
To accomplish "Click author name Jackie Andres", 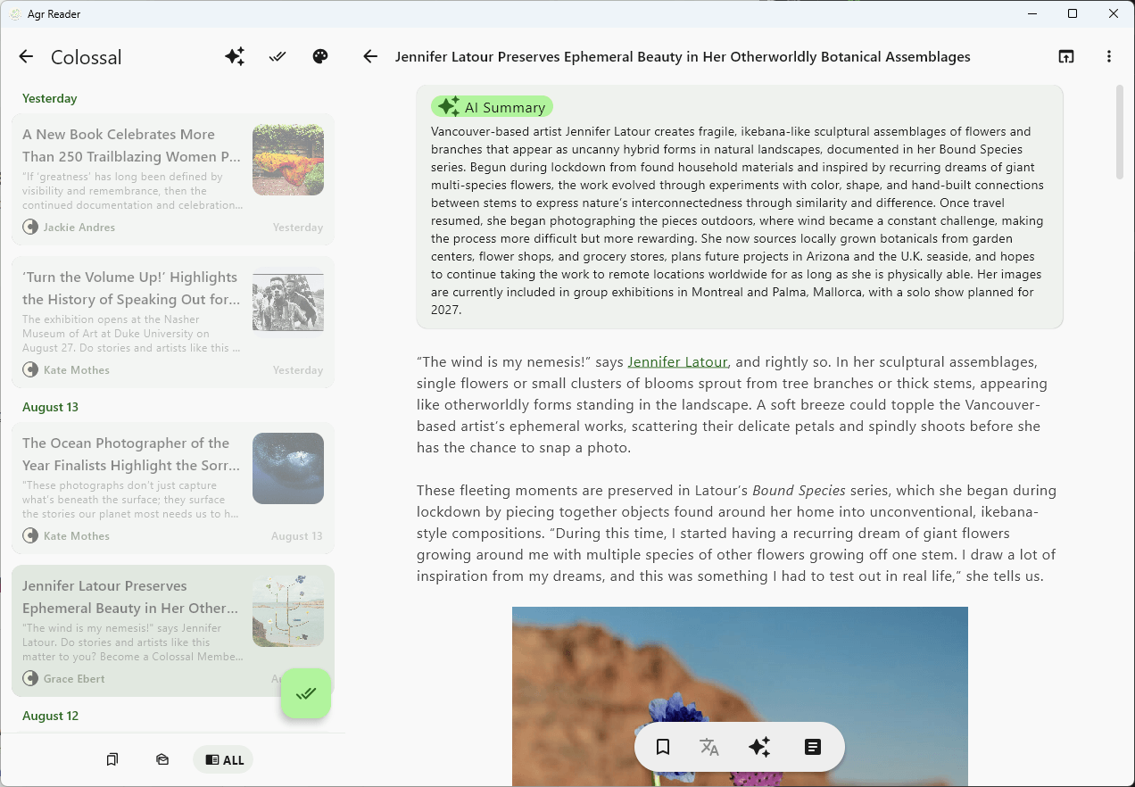I will tap(79, 227).
